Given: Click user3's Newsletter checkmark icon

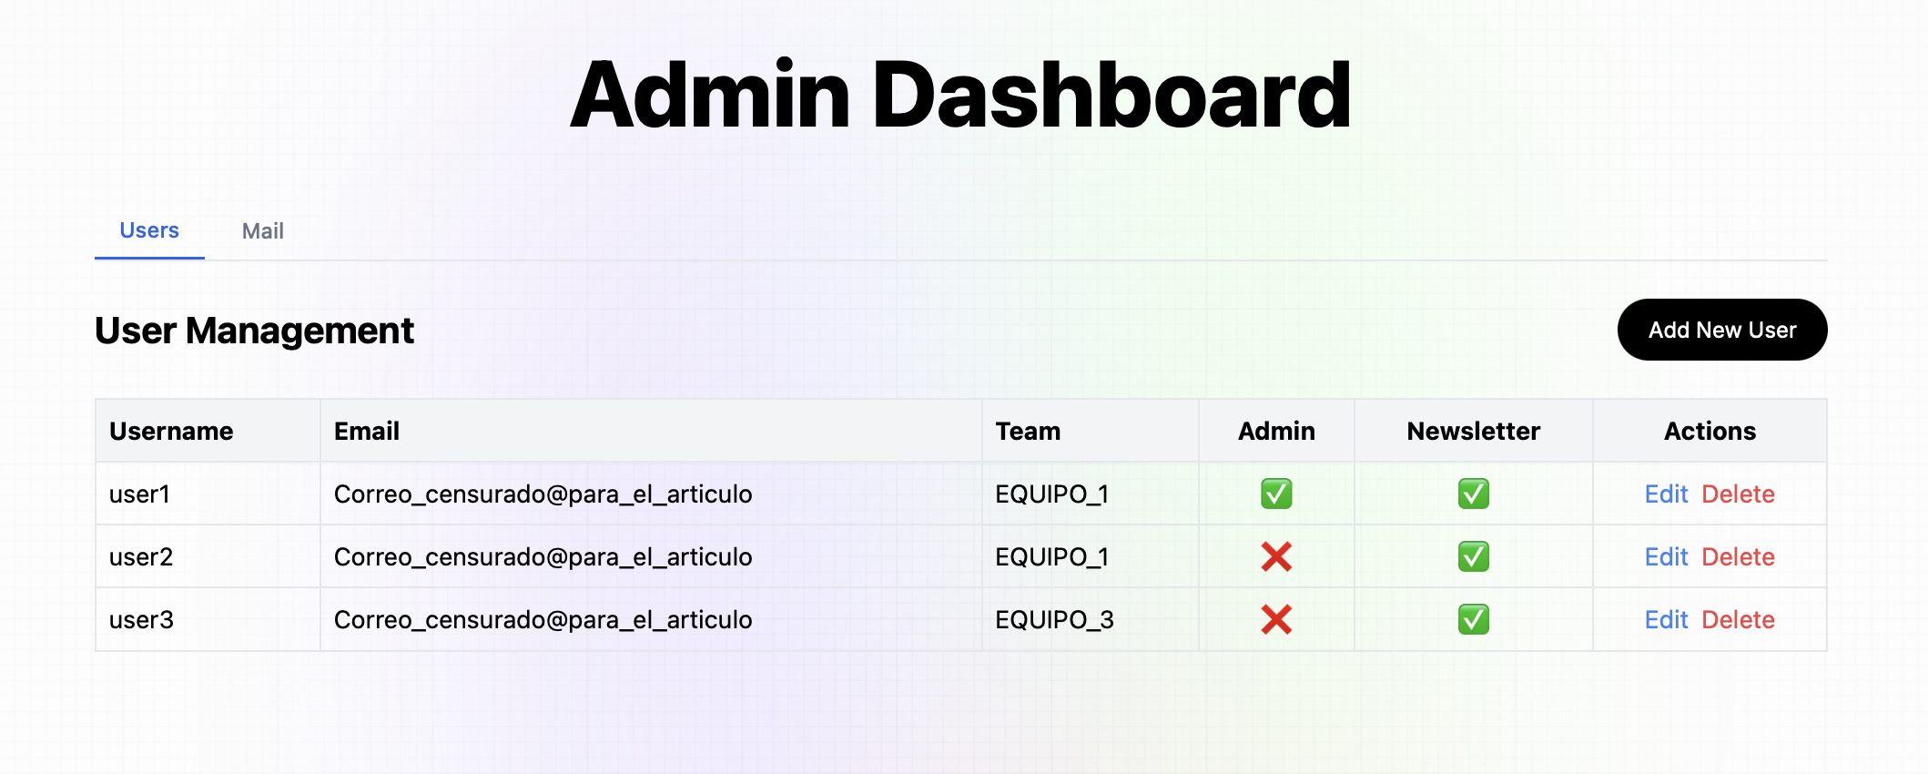Looking at the screenshot, I should 1473,619.
